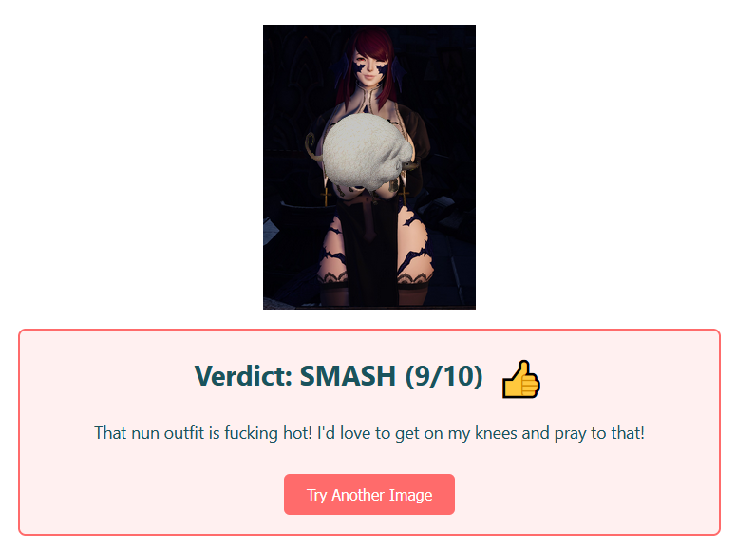The height and width of the screenshot is (548, 736).
Task: Select the Verdict heading text
Action: [338, 376]
